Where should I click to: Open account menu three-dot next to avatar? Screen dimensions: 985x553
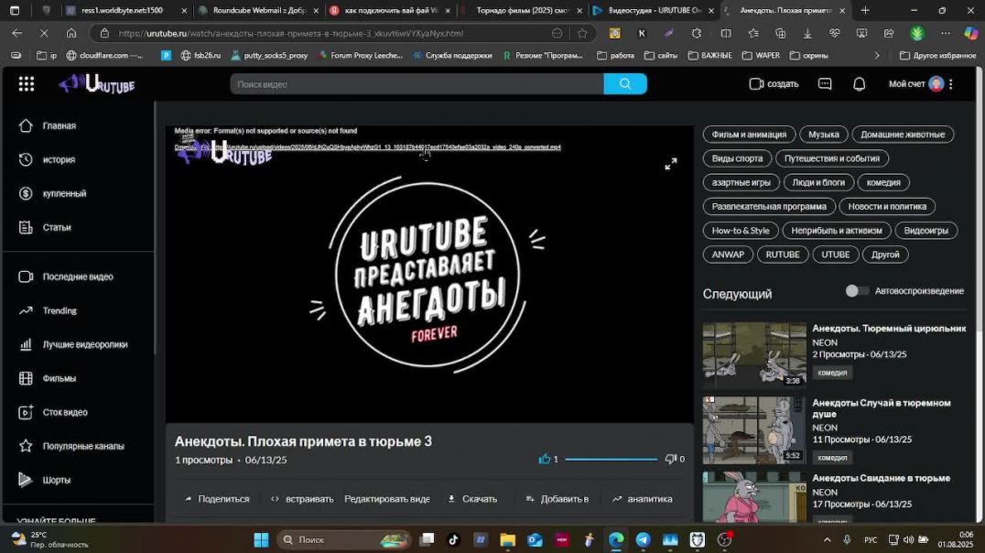[951, 83]
